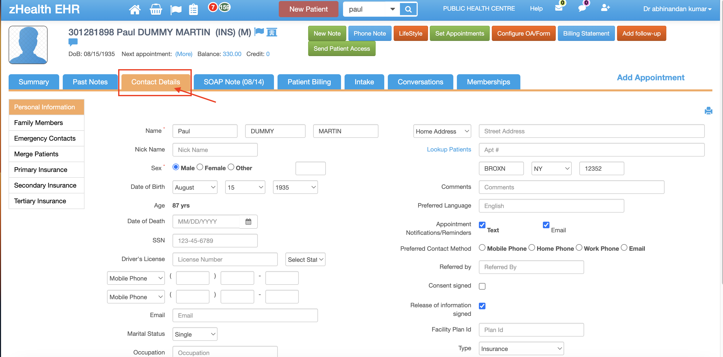Toggle the Text notification checkbox
Screen dimensions: 723x357
pyautogui.click(x=482, y=225)
